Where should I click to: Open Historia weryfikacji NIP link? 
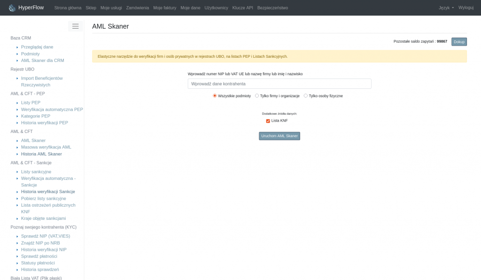click(x=44, y=249)
